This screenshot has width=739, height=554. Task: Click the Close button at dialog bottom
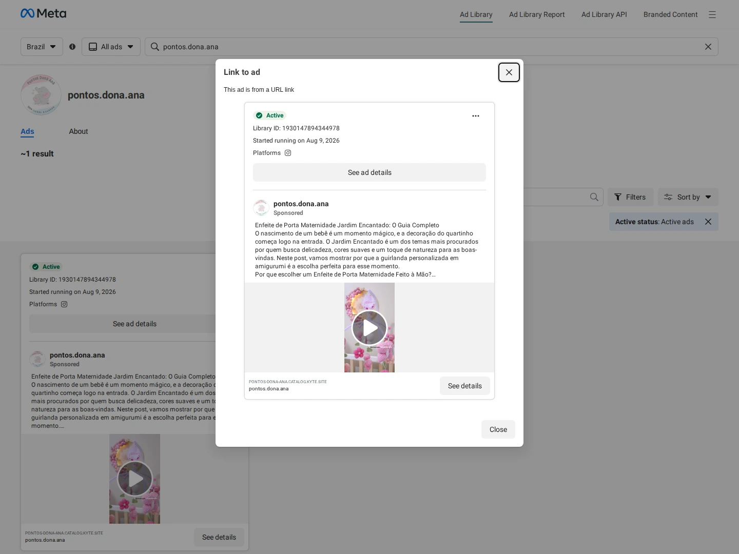498,429
